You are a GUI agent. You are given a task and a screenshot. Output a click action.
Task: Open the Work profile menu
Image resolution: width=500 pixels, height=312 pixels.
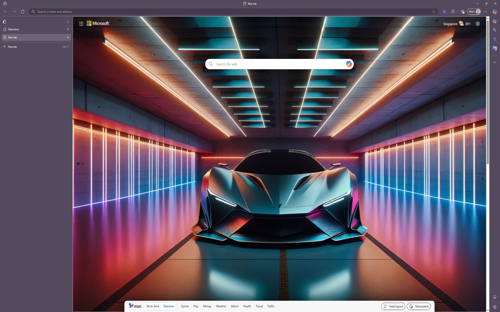(x=474, y=12)
